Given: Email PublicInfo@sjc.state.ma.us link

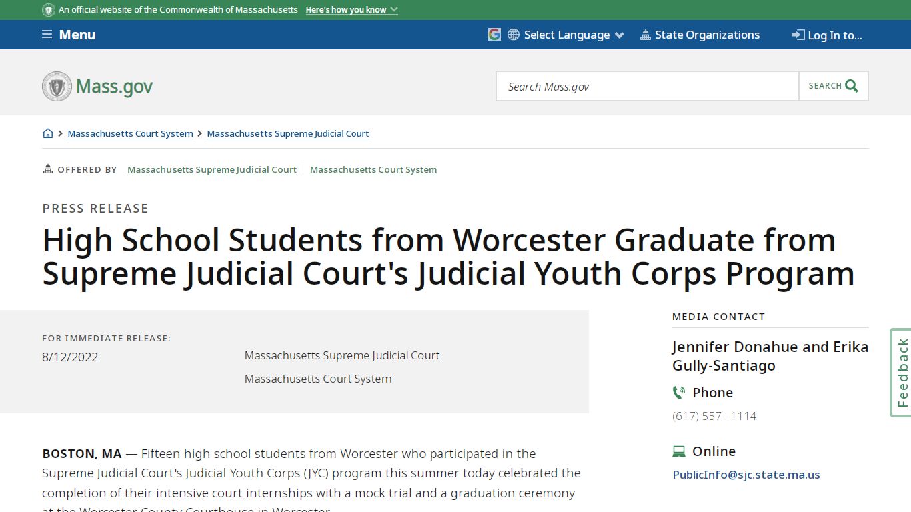Looking at the screenshot, I should [x=746, y=475].
